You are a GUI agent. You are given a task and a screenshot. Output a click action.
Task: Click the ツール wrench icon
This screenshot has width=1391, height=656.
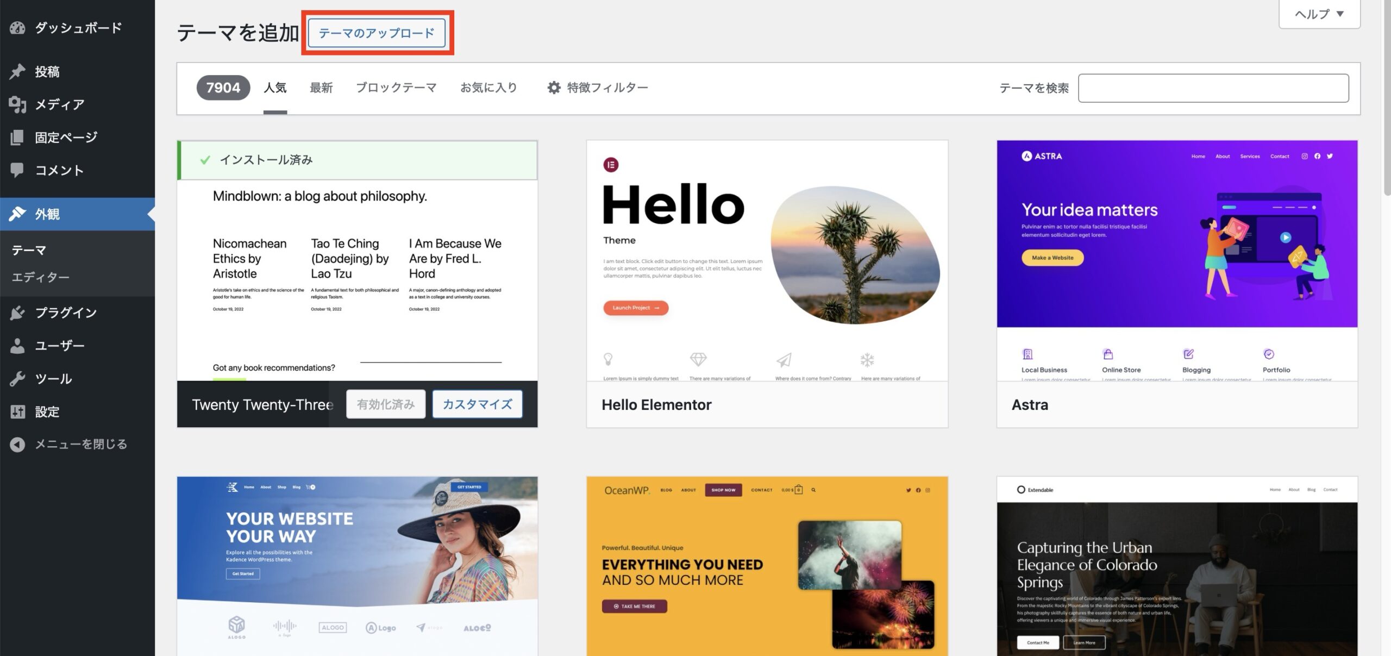(x=18, y=378)
